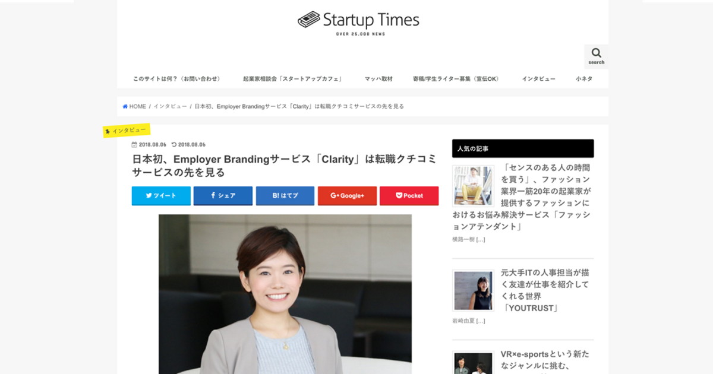This screenshot has width=713, height=374.
Task: Open the ファッションアテンダント article thumbnail
Action: 473,186
